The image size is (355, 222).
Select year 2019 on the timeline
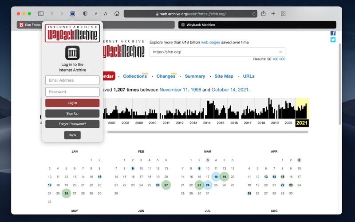[x=275, y=123]
